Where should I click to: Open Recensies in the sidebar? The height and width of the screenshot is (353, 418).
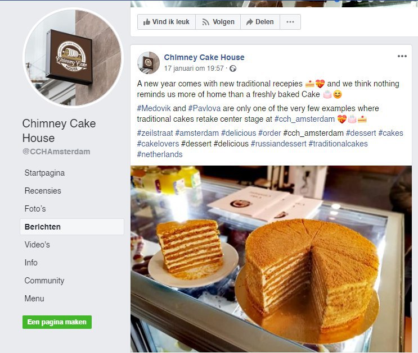(43, 191)
